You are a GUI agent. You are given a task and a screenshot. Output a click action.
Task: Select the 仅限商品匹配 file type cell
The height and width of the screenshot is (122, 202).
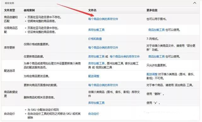pyautogui.click(x=11, y=30)
